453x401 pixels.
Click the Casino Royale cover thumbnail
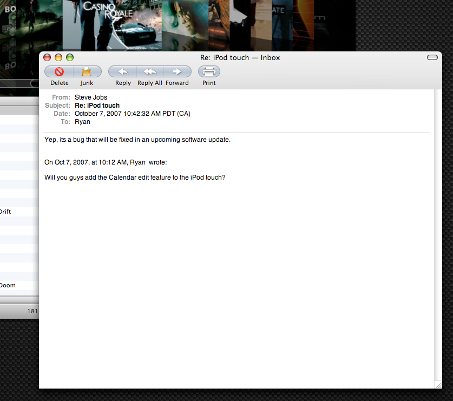pos(112,24)
